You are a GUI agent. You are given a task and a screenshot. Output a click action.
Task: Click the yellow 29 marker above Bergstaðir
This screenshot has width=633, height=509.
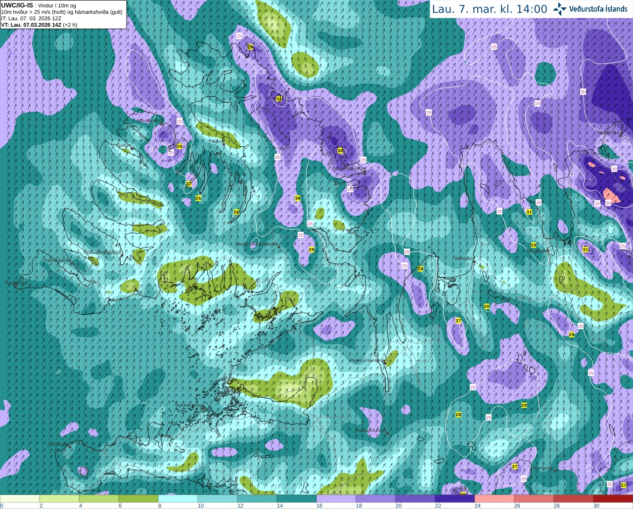click(x=534, y=245)
